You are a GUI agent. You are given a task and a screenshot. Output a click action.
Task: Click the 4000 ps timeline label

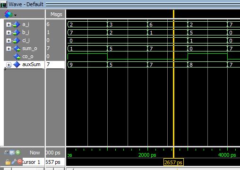click(x=227, y=155)
